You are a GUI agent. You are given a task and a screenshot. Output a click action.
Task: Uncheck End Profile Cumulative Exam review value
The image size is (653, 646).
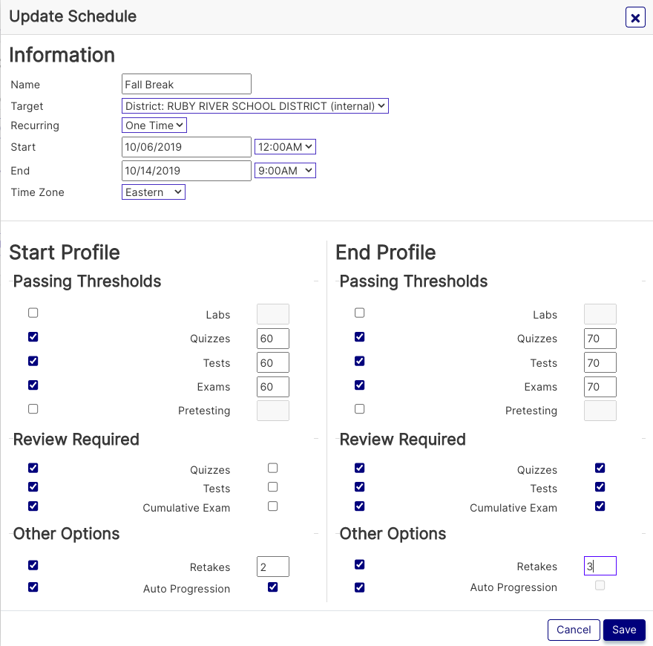click(x=600, y=506)
